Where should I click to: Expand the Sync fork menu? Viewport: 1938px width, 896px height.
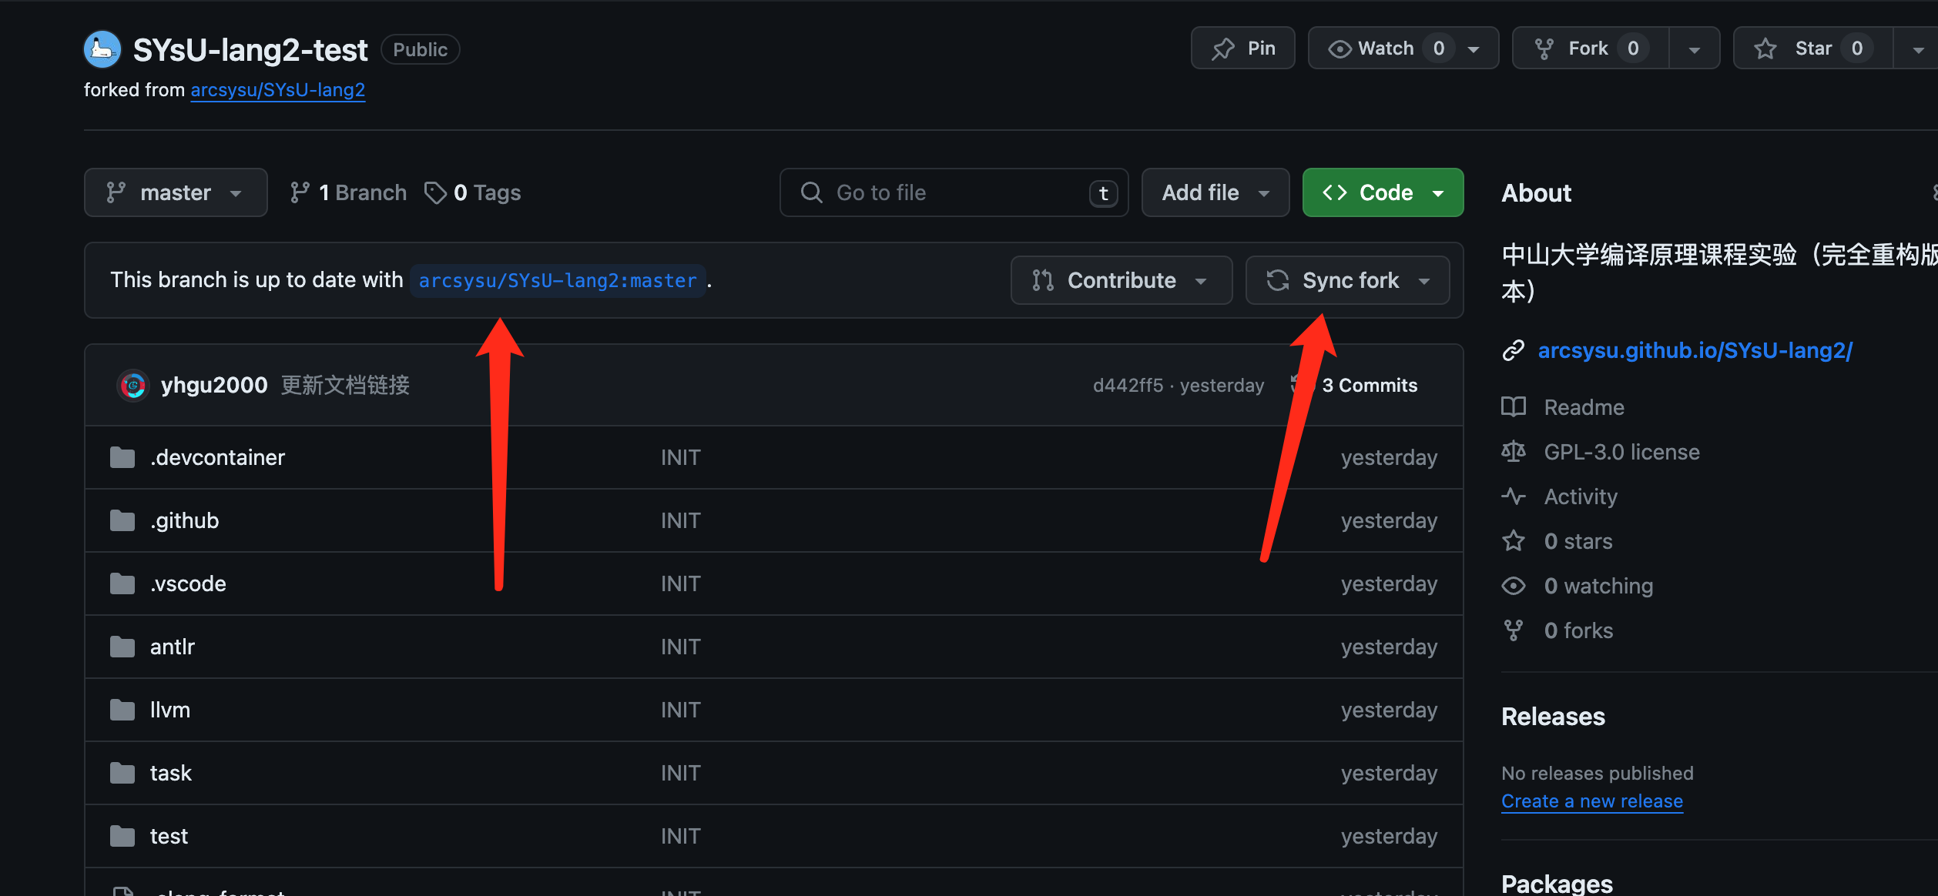click(1347, 280)
